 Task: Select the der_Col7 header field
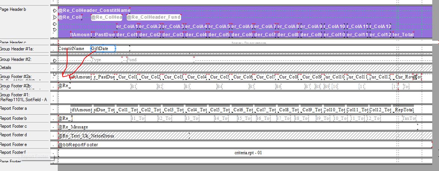(x=265, y=35)
